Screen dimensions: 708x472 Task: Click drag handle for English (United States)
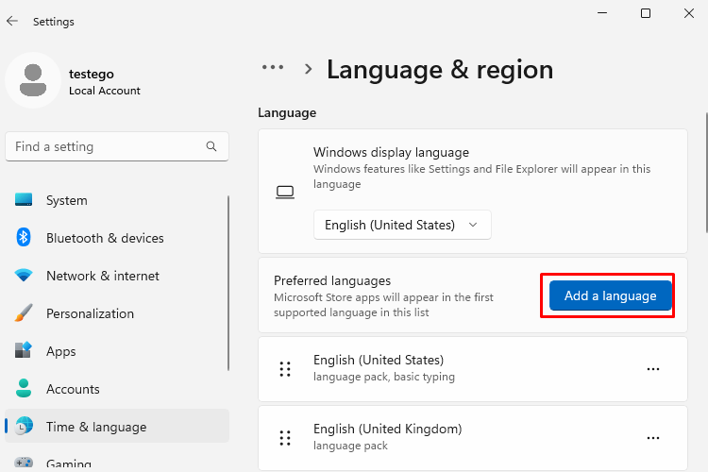tap(285, 369)
